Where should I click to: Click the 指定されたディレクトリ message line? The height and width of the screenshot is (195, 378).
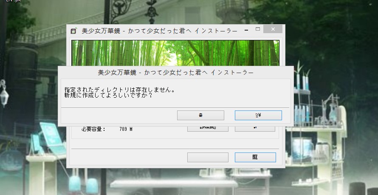pos(119,90)
